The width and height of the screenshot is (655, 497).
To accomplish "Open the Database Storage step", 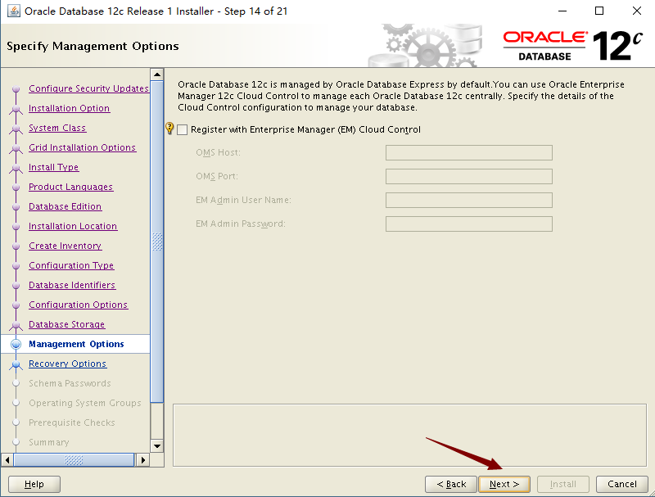I will (67, 324).
